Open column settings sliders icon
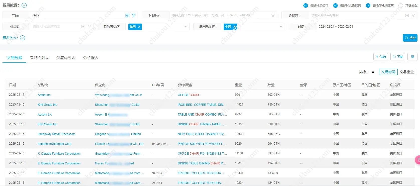The height and width of the screenshot is (186, 420). pyautogui.click(x=412, y=57)
